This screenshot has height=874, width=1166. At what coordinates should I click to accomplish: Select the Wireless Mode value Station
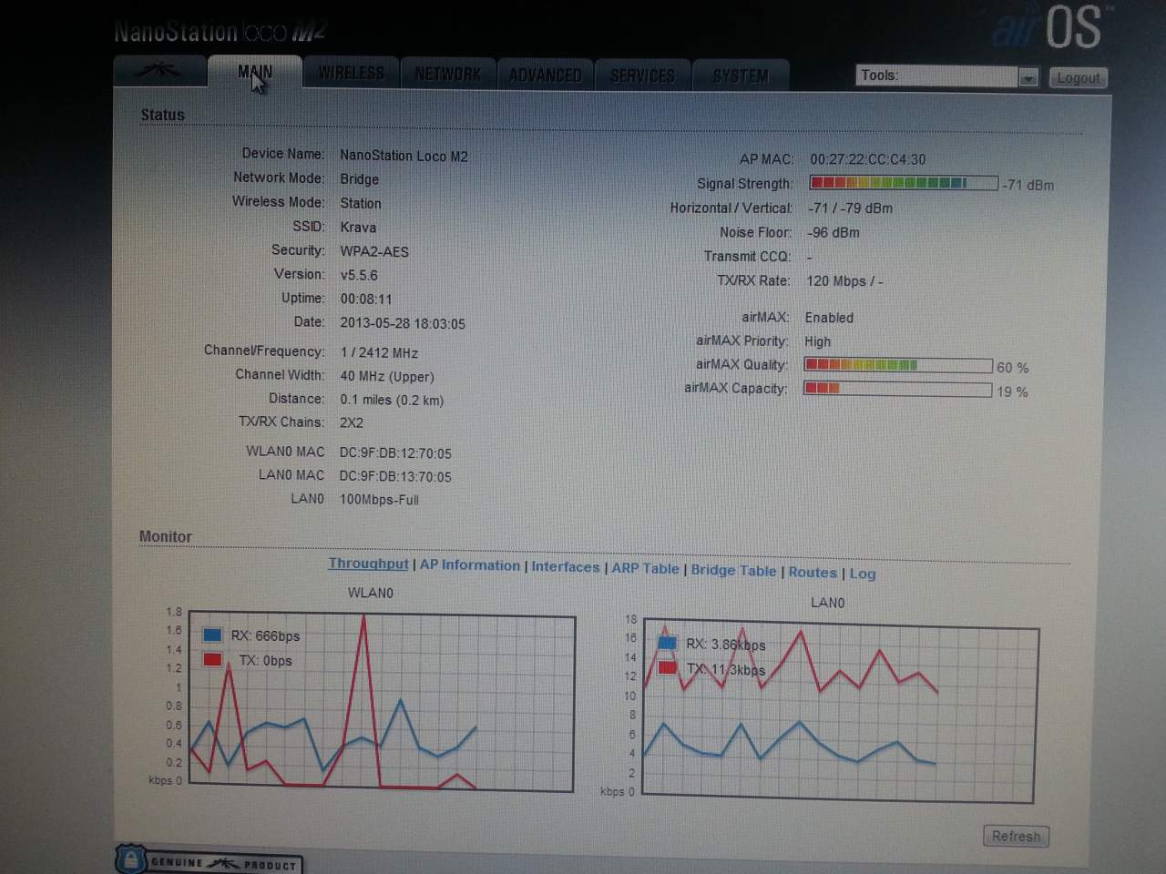[x=361, y=204]
